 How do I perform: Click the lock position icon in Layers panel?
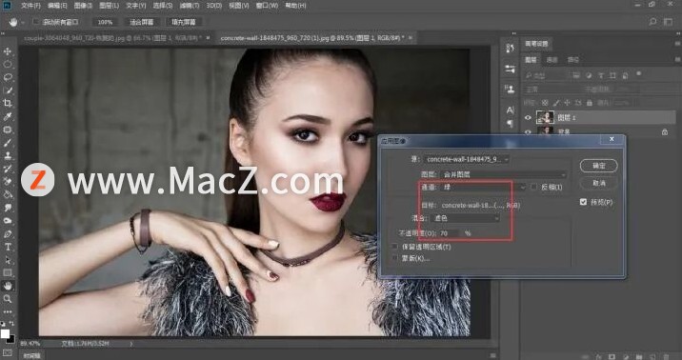pyautogui.click(x=567, y=103)
